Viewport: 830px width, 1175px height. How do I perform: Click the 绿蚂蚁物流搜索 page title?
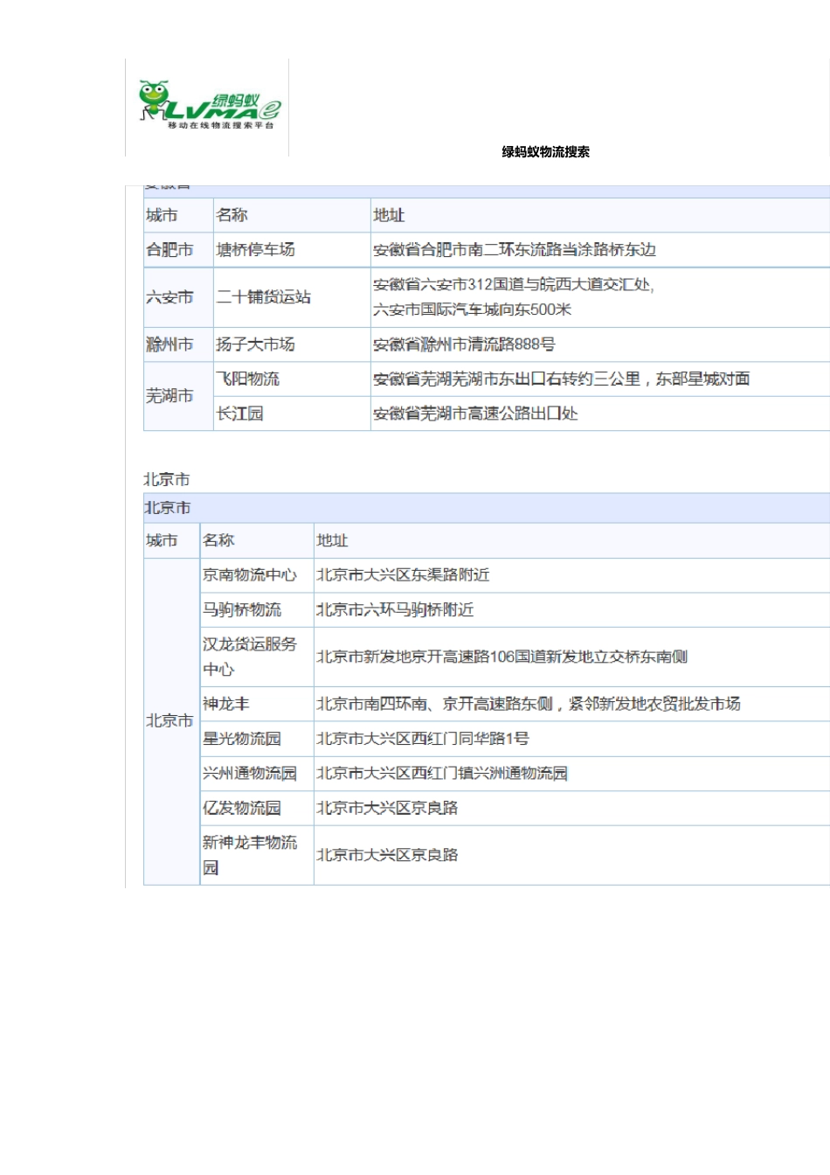[x=545, y=152]
